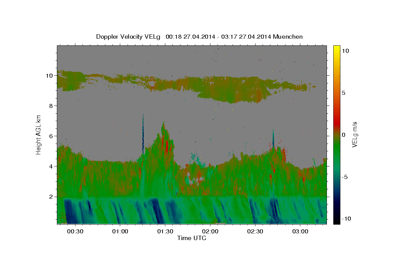This screenshot has height=269, width=404.
Task: Click the 'Time UTC' axis label
Action: [x=192, y=238]
